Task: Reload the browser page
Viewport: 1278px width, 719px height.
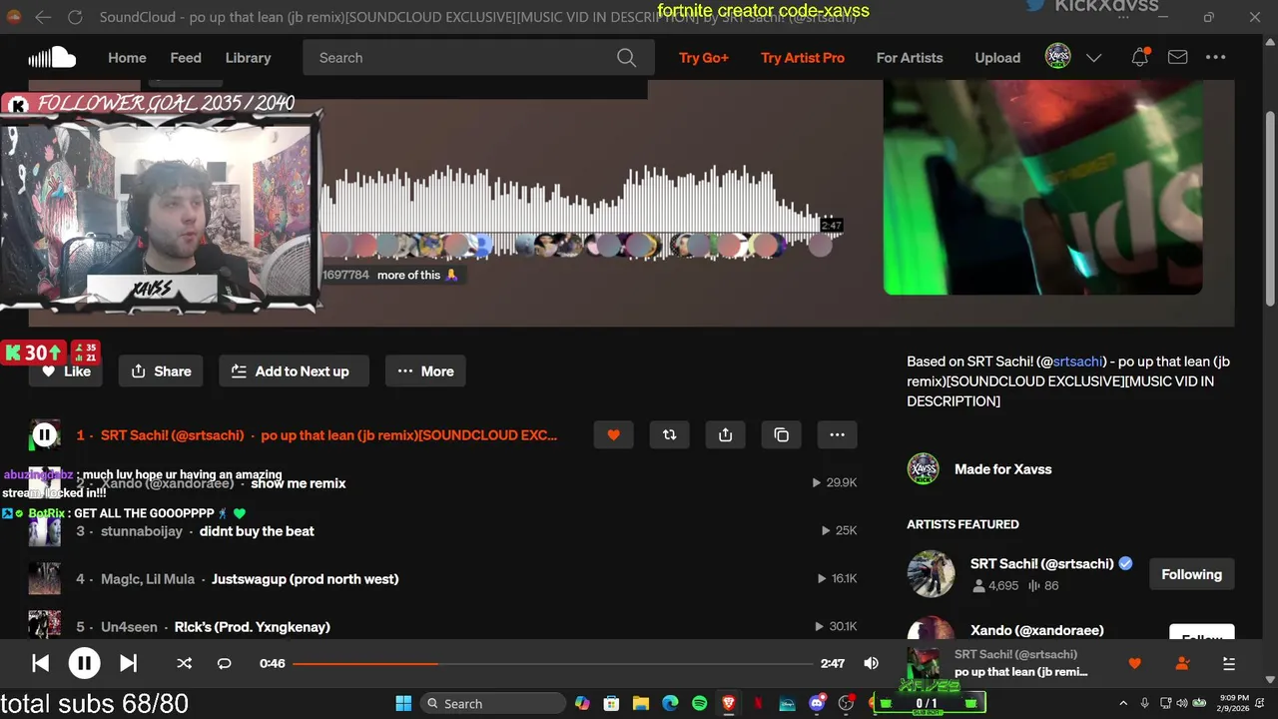Action: [75, 17]
